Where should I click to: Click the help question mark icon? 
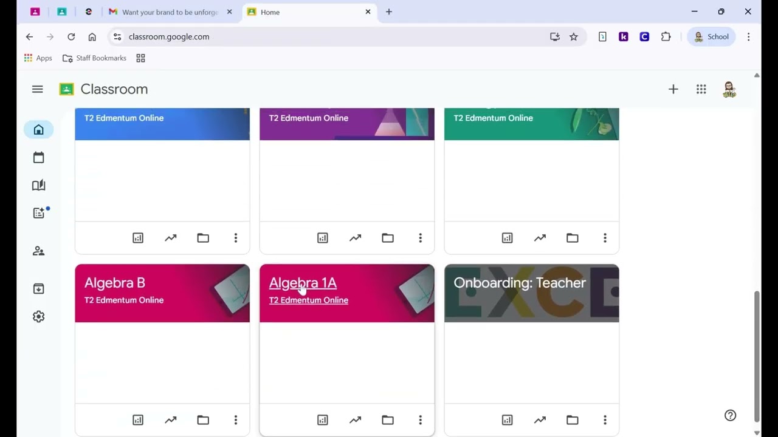click(x=731, y=415)
